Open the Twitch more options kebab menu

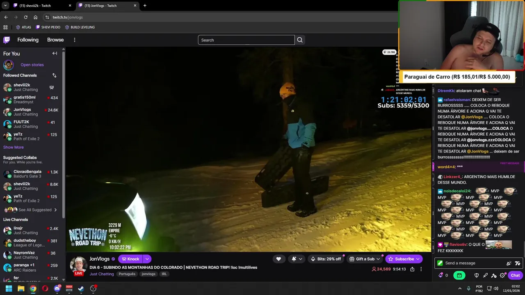[74, 40]
